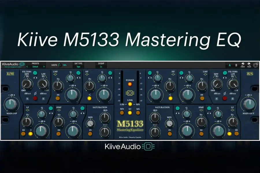
Task: Click the L/M channel badge
Action: 10,74
